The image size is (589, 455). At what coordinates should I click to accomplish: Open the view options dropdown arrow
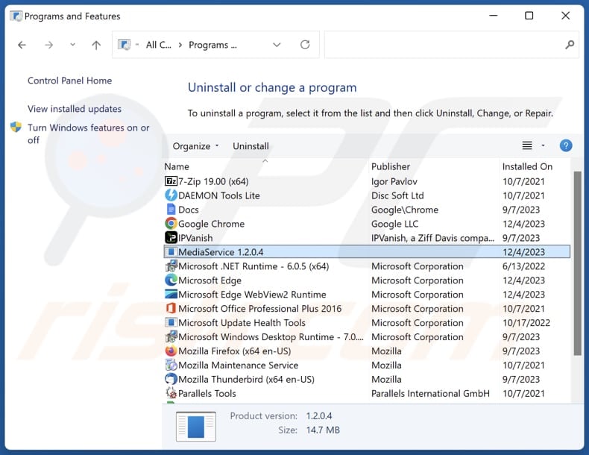point(543,146)
